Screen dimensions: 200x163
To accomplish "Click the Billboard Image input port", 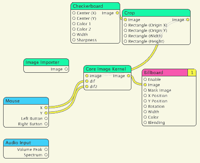I will point(145,85).
